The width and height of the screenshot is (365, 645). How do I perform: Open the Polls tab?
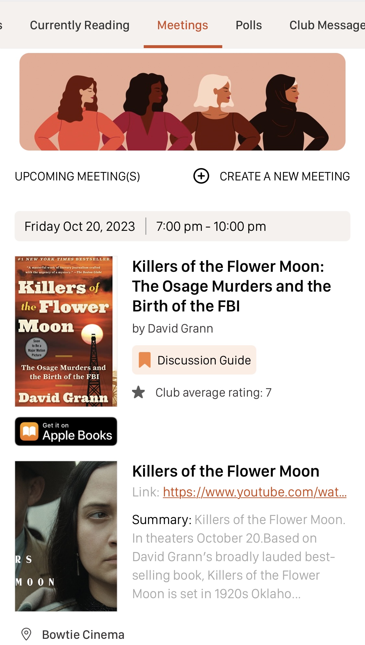249,25
